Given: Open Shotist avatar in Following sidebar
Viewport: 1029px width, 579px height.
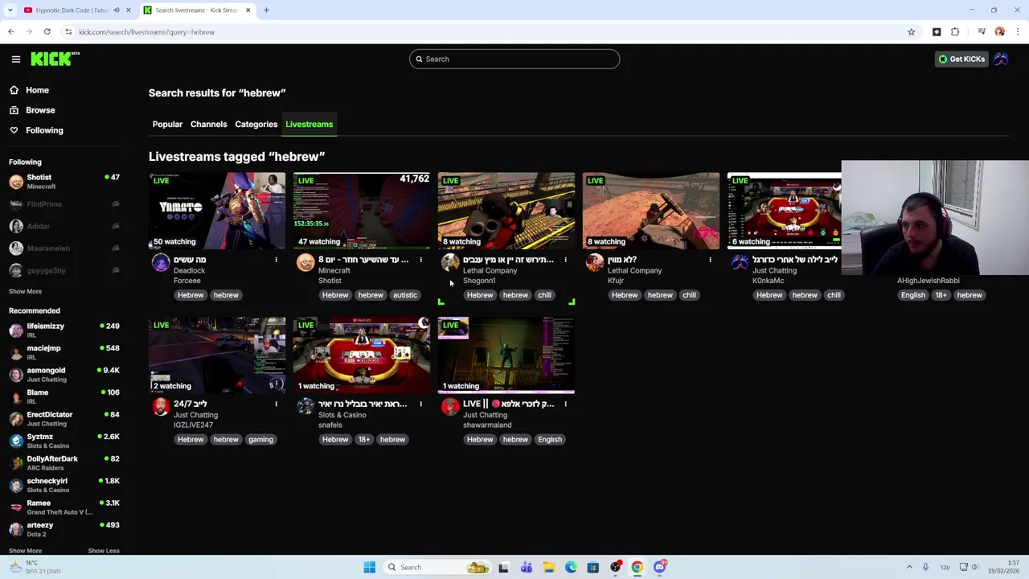Looking at the screenshot, I should click(16, 182).
